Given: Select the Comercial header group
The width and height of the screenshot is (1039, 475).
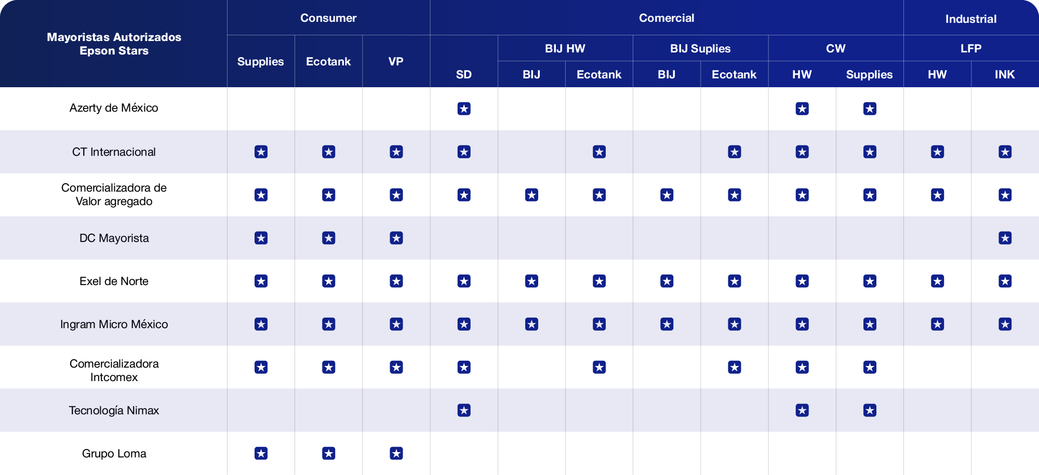Looking at the screenshot, I should pos(667,18).
